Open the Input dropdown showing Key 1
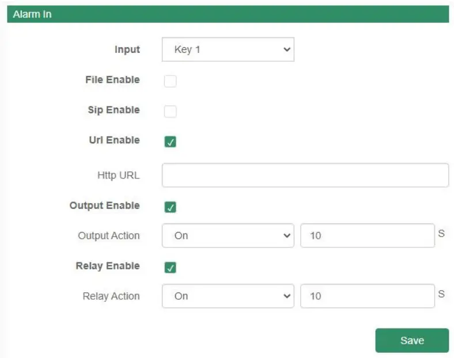 tap(228, 49)
